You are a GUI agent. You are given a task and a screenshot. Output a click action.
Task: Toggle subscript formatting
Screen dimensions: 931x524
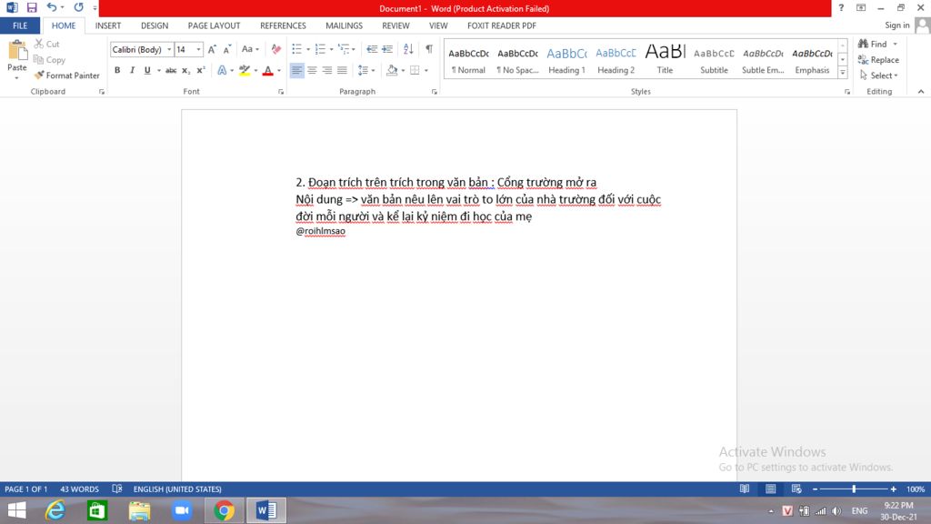click(x=185, y=70)
